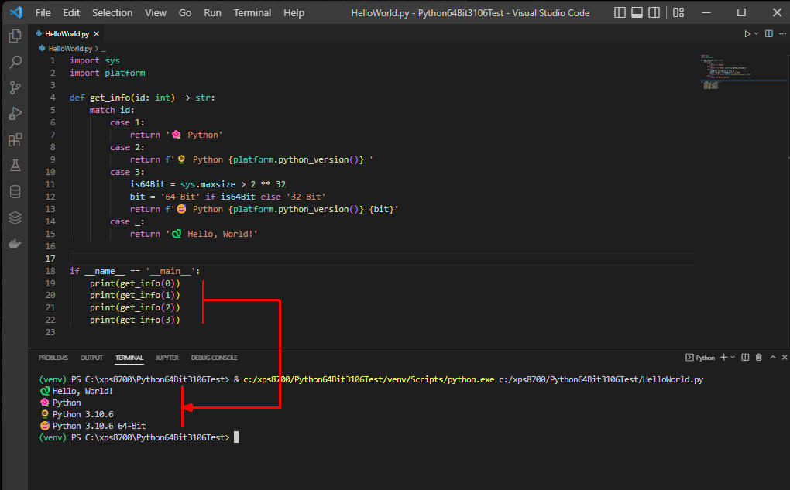
Task: Open the stacked layers view in activity bar
Action: click(15, 218)
